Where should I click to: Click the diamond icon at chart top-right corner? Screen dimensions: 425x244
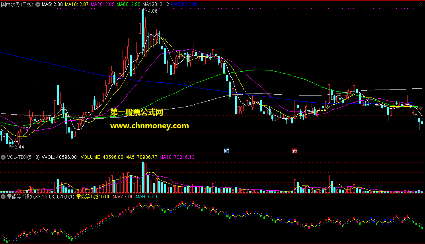[x=421, y=4]
